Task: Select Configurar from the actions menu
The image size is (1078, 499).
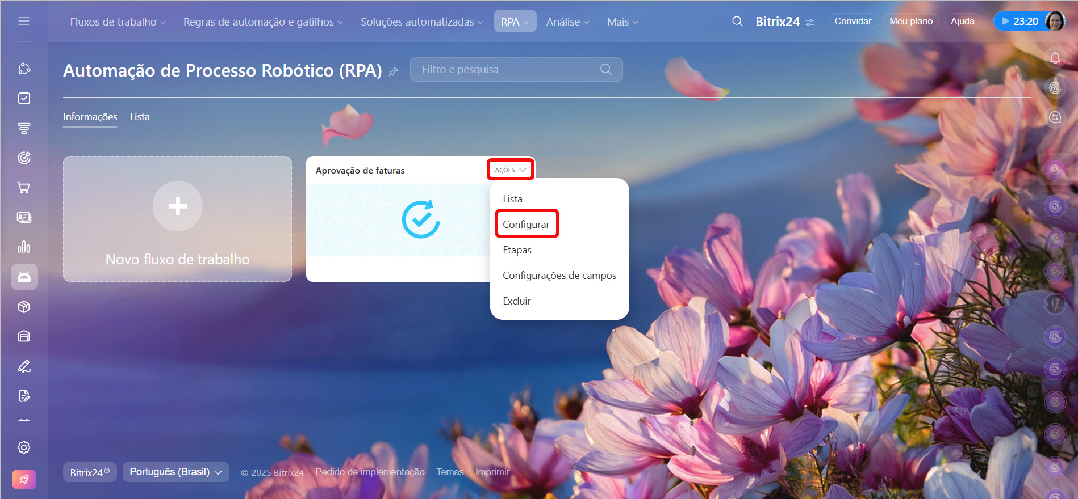Action: [526, 225]
